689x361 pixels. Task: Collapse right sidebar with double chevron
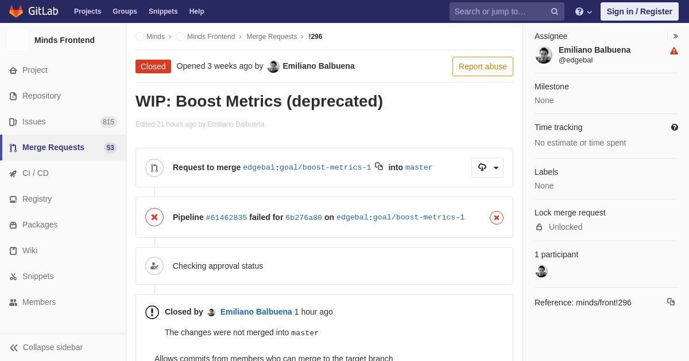tap(675, 36)
